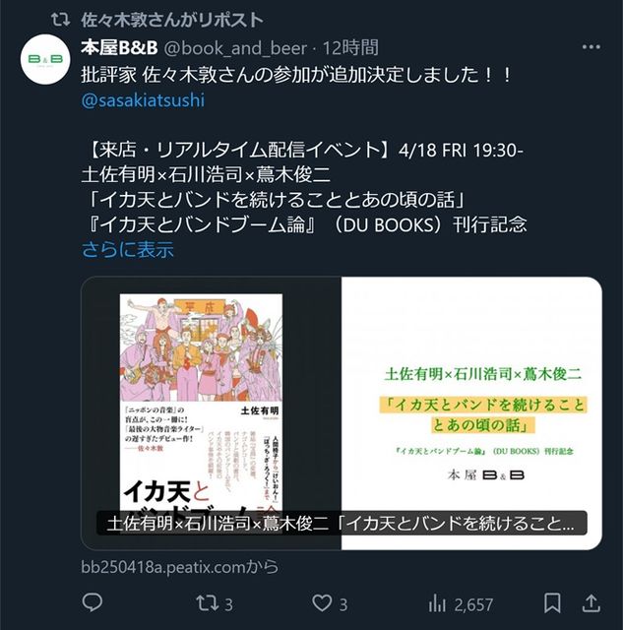623x630 pixels.
Task: Click the 本屋B&B profile avatar
Action: (x=45, y=59)
